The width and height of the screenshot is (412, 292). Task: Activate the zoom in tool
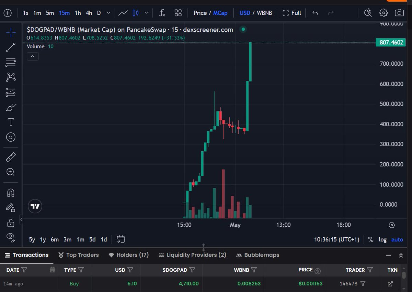(x=11, y=172)
